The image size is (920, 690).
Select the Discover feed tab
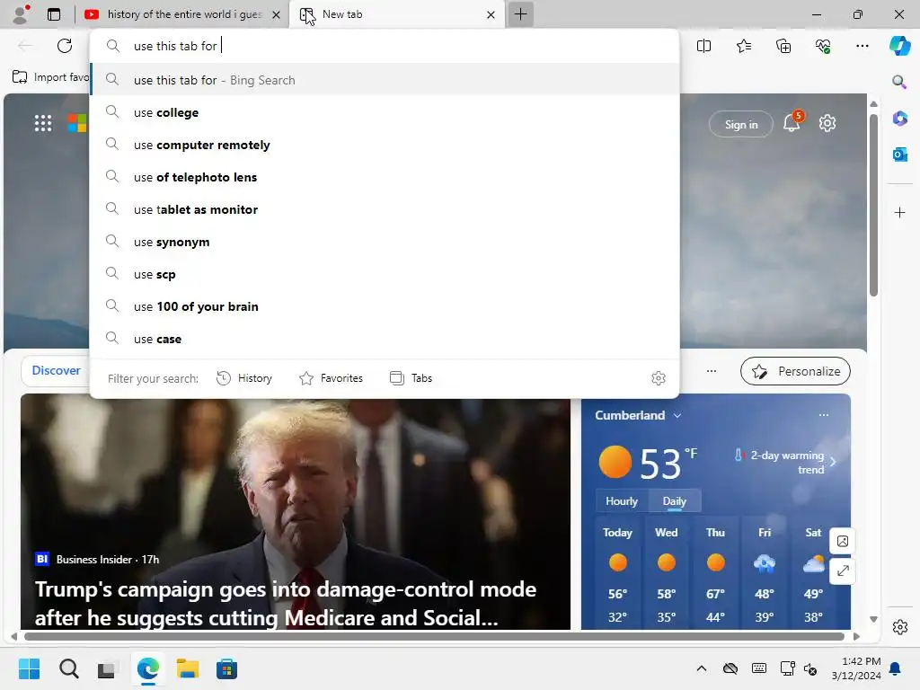click(x=56, y=370)
